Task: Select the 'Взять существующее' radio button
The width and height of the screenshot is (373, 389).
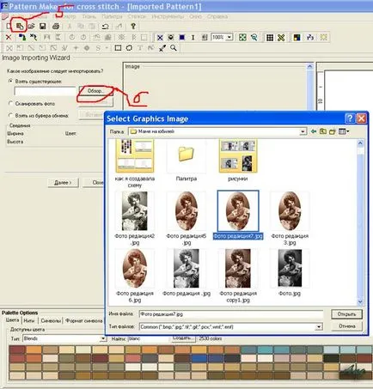Action: [11, 82]
